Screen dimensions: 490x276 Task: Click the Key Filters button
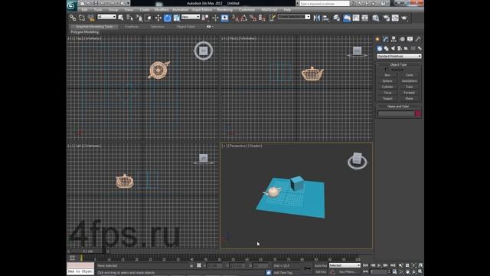[348, 272]
